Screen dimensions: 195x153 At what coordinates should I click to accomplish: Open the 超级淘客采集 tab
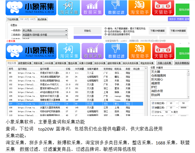point(114,63)
